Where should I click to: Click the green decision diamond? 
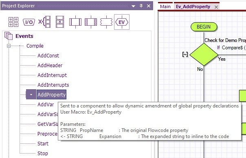coord(204,55)
